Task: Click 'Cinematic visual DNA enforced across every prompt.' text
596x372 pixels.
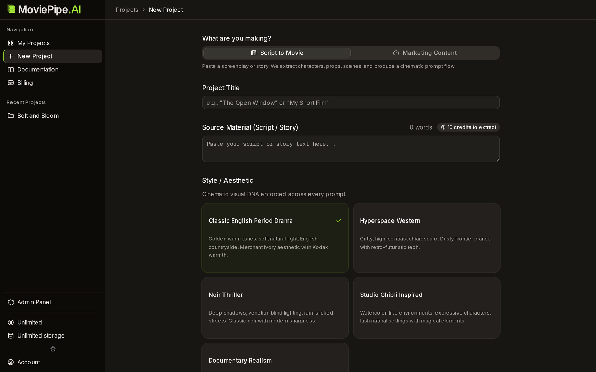Action: 274,194
